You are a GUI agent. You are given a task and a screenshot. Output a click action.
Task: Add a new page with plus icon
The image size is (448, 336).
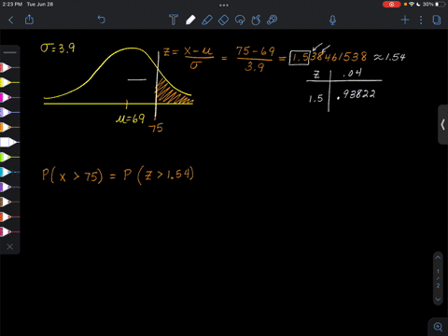click(405, 21)
